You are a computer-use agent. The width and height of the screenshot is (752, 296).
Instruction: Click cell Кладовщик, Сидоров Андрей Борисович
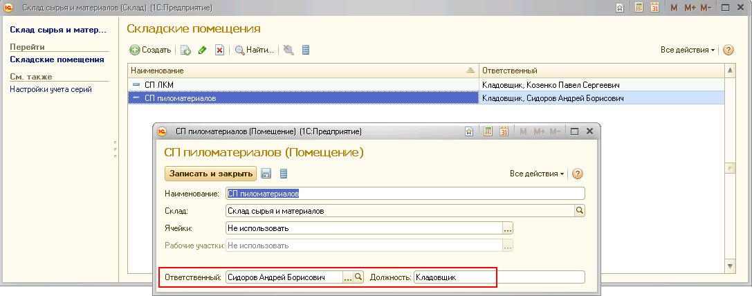(x=601, y=98)
